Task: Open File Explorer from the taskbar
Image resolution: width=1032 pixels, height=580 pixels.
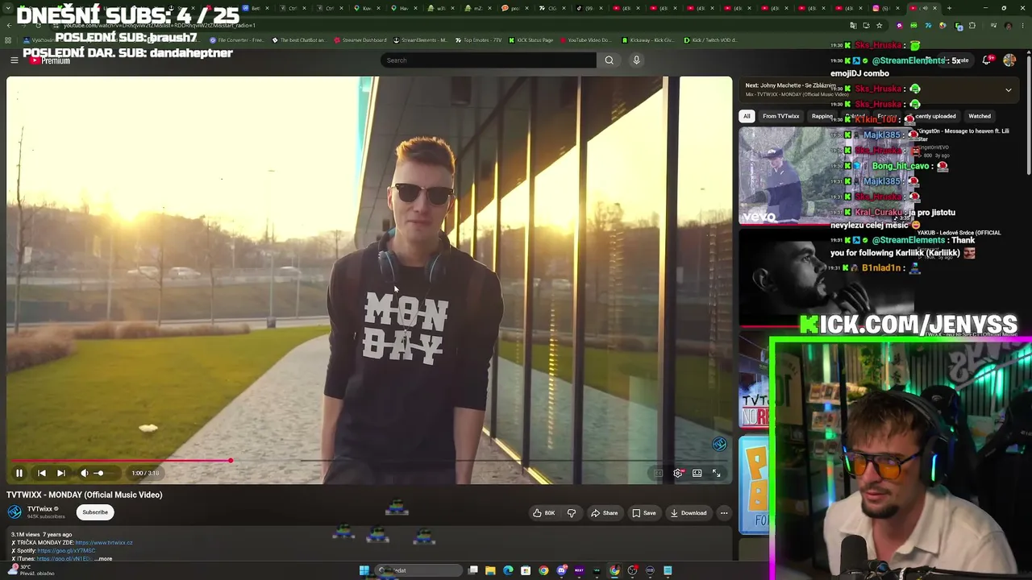Action: (x=490, y=570)
